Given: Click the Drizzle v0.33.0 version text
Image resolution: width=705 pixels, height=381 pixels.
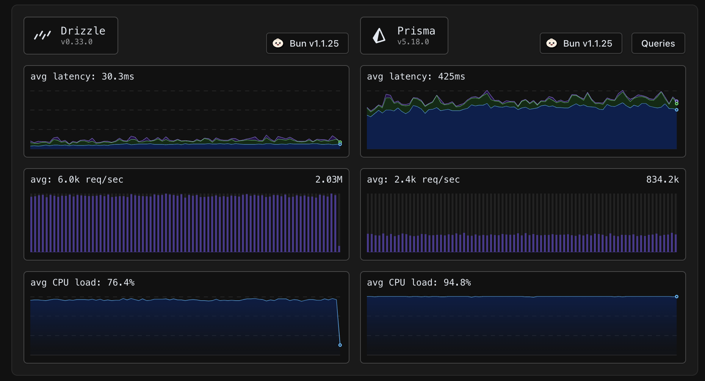Looking at the screenshot, I should (77, 42).
